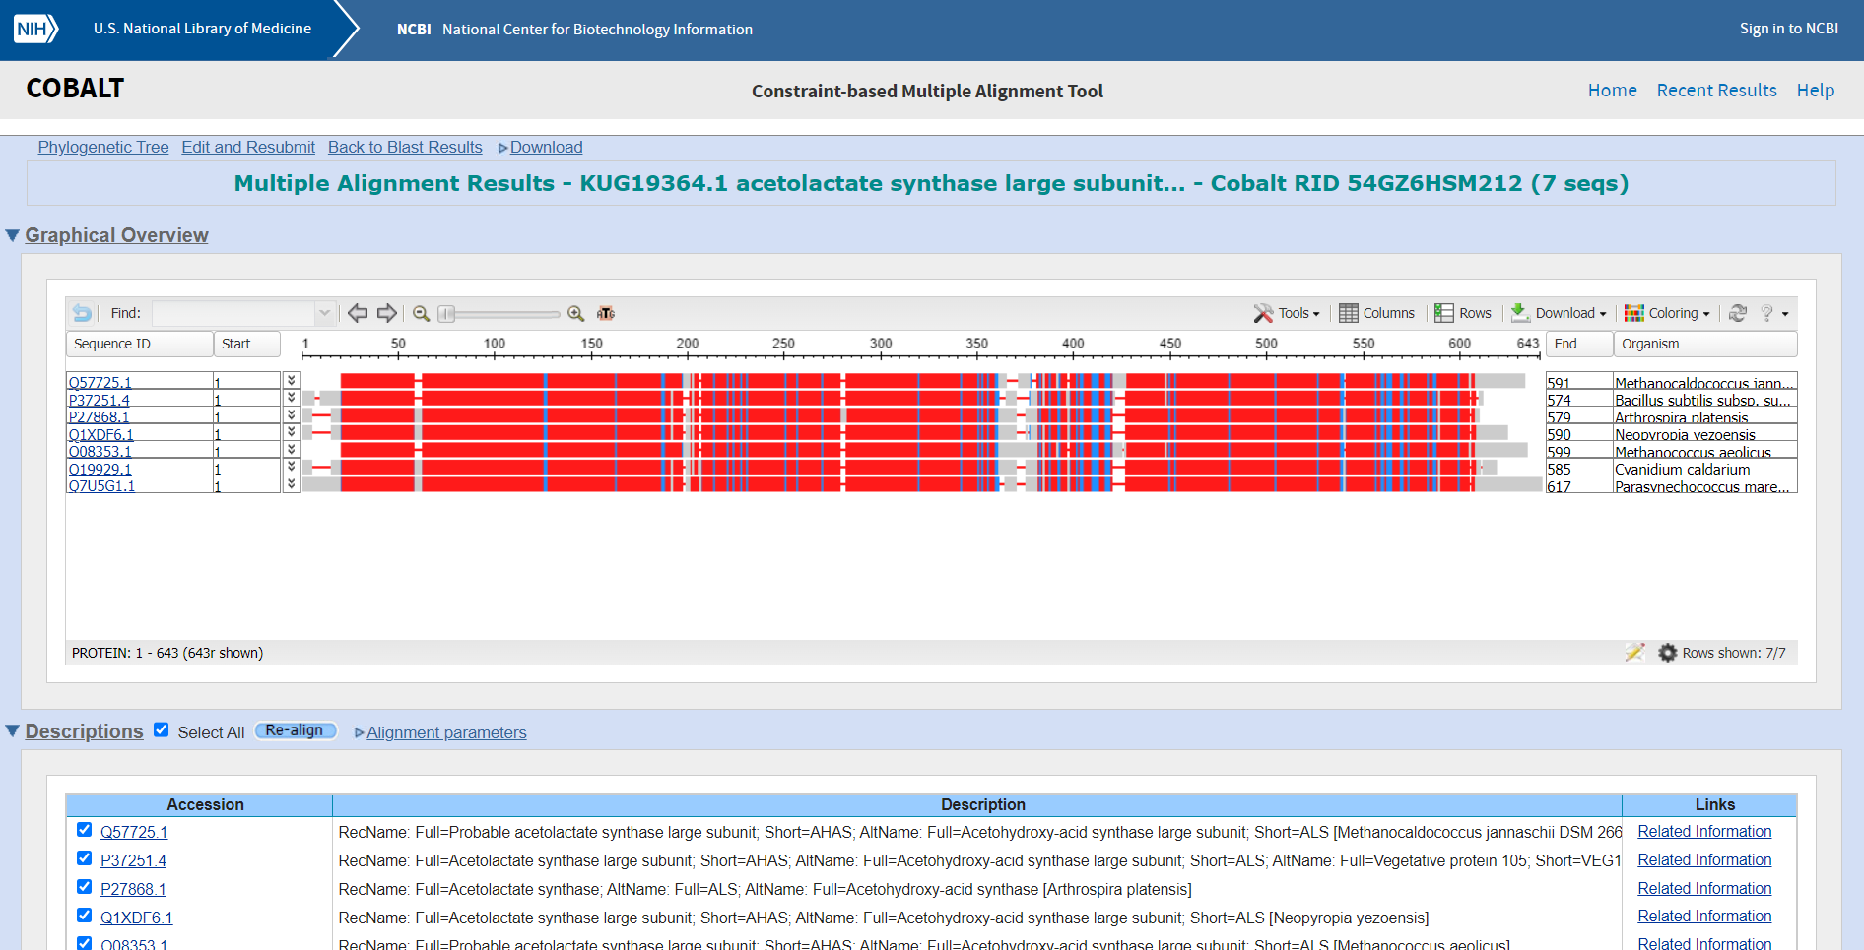Open Rows configuration icon

[1444, 313]
